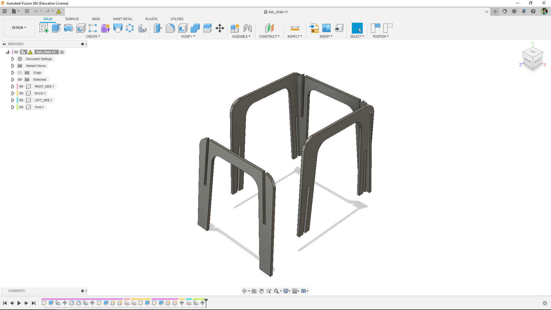
Task: Close the fab_chair v1 document tab
Action: click(487, 12)
